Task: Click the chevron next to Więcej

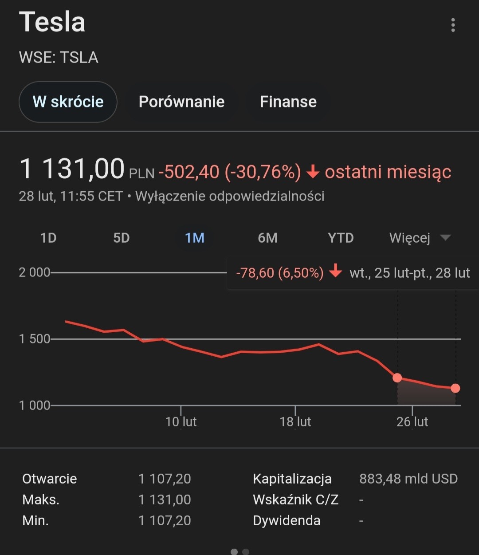Action: (x=446, y=238)
